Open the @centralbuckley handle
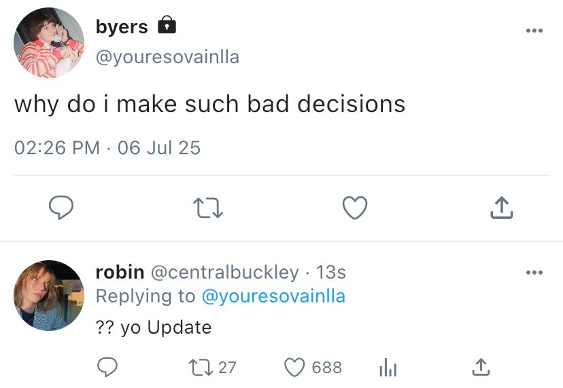The height and width of the screenshot is (388, 563). [x=224, y=272]
